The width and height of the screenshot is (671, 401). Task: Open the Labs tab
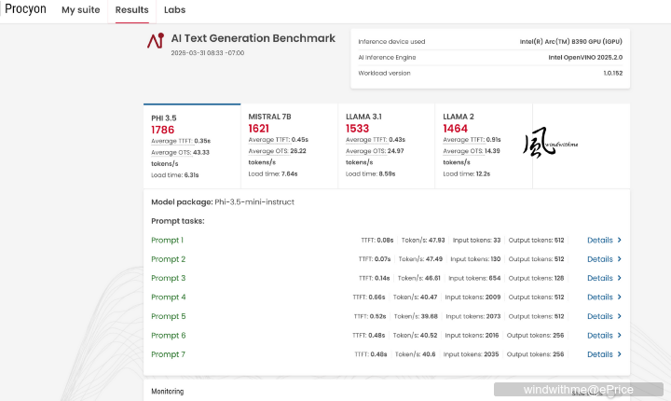174,10
